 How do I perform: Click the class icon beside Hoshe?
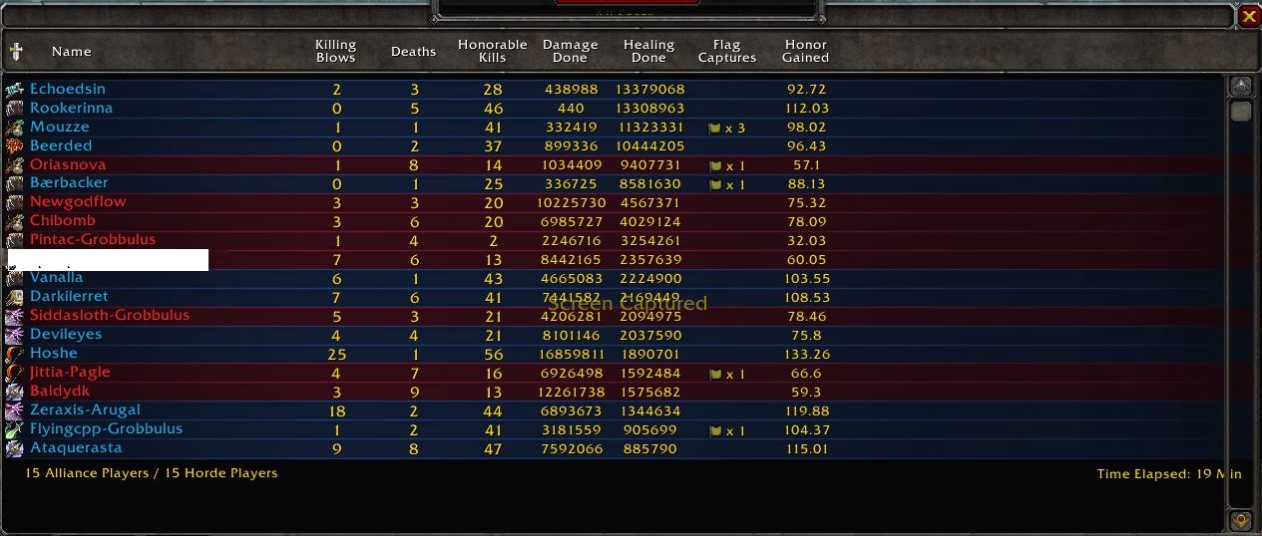tap(14, 354)
